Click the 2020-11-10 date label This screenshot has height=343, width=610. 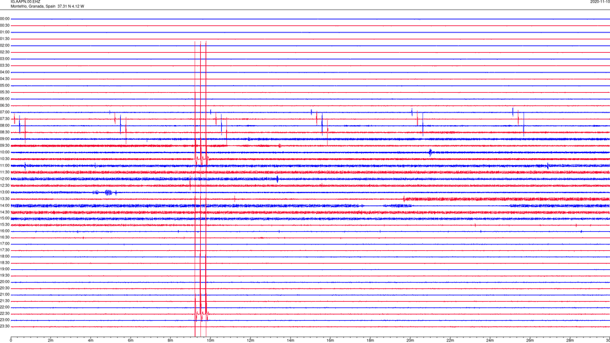[x=600, y=1]
